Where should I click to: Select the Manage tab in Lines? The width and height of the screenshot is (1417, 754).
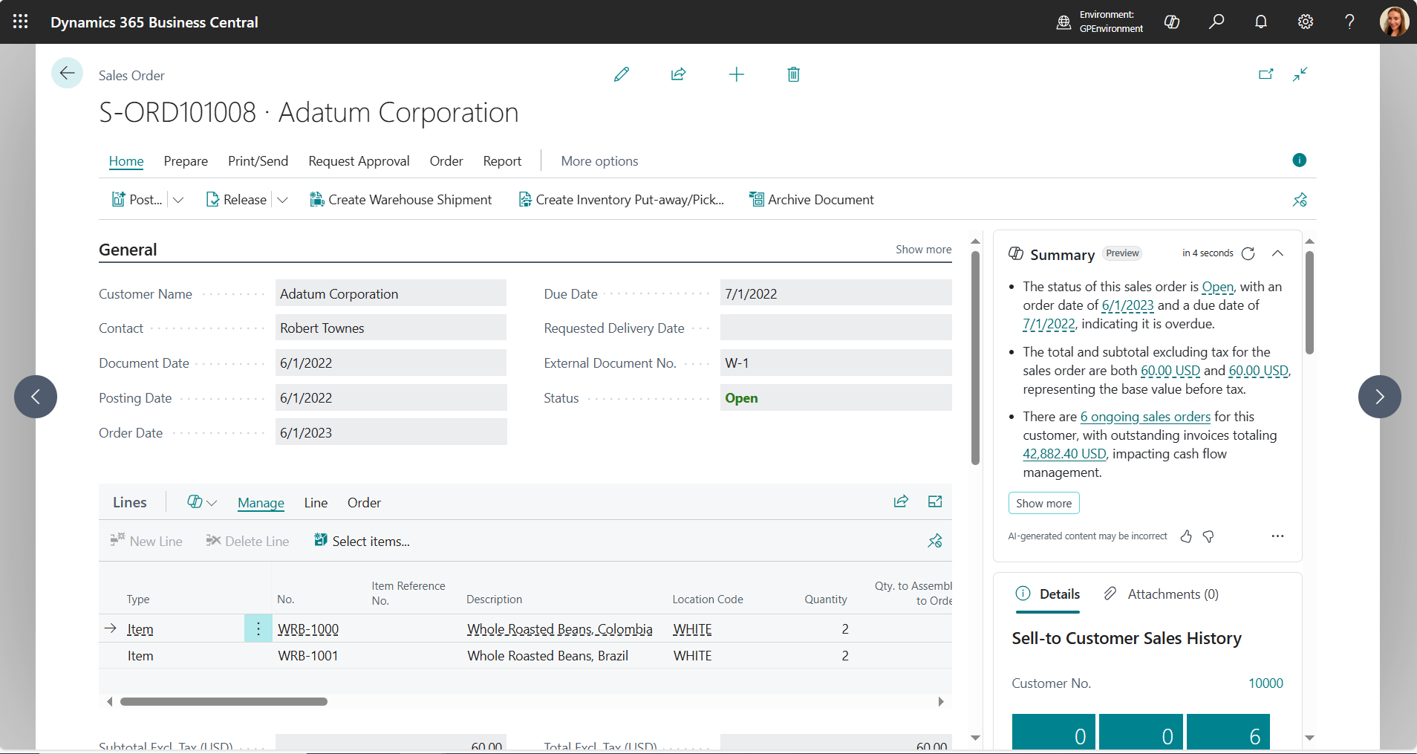pyautogui.click(x=261, y=503)
